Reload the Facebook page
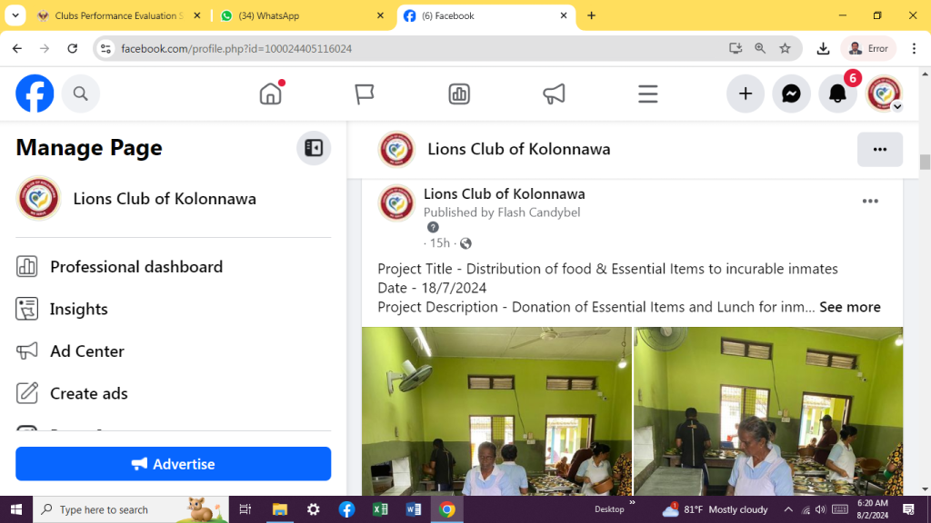 [73, 49]
